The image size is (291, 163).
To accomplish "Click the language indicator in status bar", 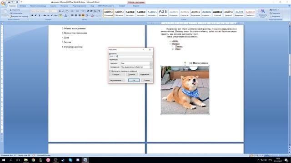I will pyautogui.click(x=44, y=155).
